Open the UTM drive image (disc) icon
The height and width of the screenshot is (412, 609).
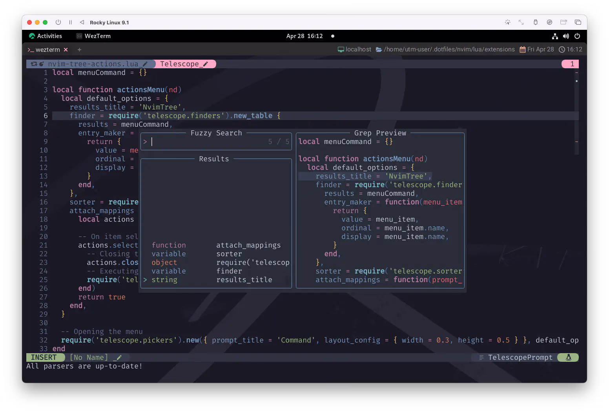tap(549, 22)
